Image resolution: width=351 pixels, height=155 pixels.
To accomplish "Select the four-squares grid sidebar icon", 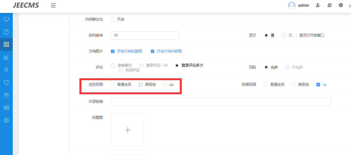I will click(x=6, y=44).
